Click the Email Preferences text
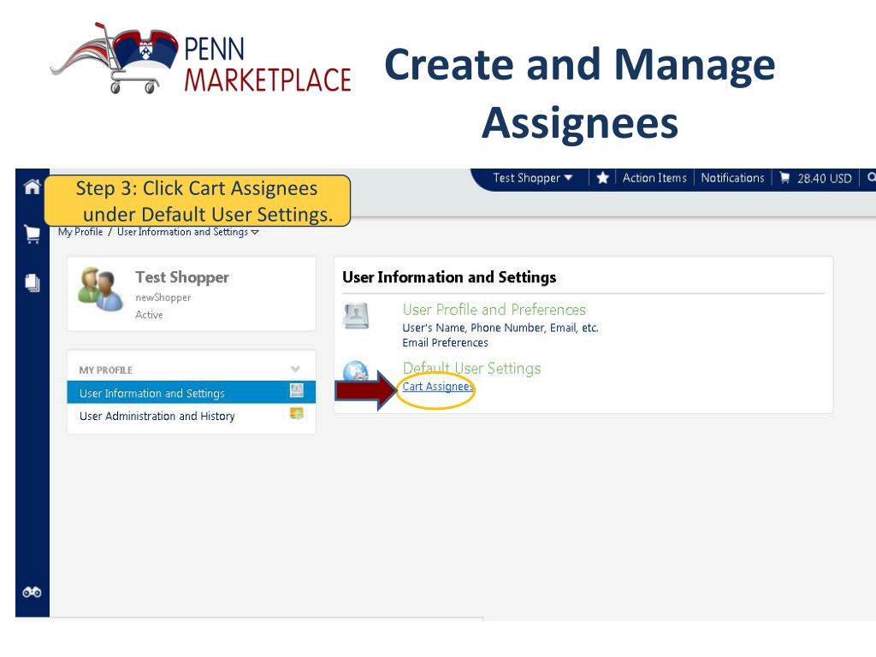876x657 pixels. 445,342
